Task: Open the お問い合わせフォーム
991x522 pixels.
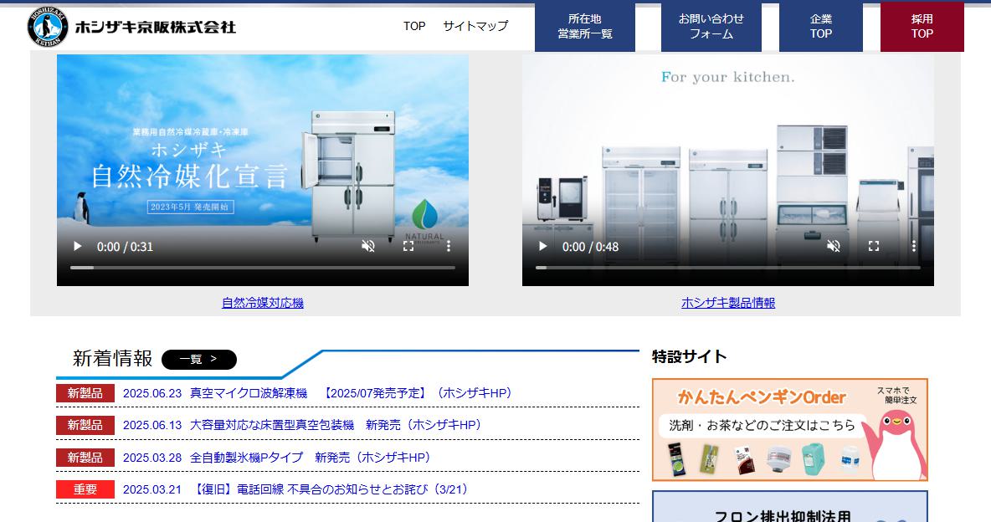Action: click(711, 27)
